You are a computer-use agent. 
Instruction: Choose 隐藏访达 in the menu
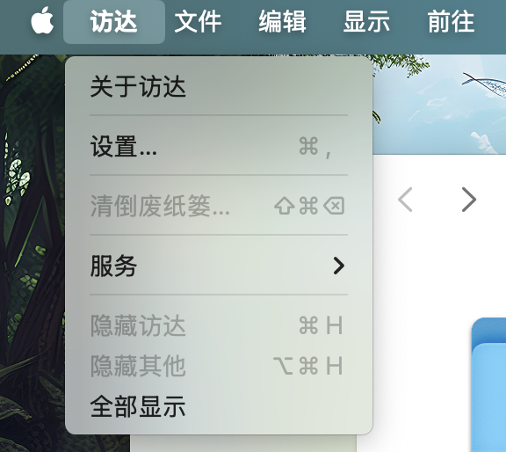coord(219,325)
